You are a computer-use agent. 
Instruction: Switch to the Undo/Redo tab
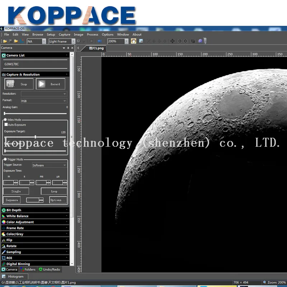point(50,269)
